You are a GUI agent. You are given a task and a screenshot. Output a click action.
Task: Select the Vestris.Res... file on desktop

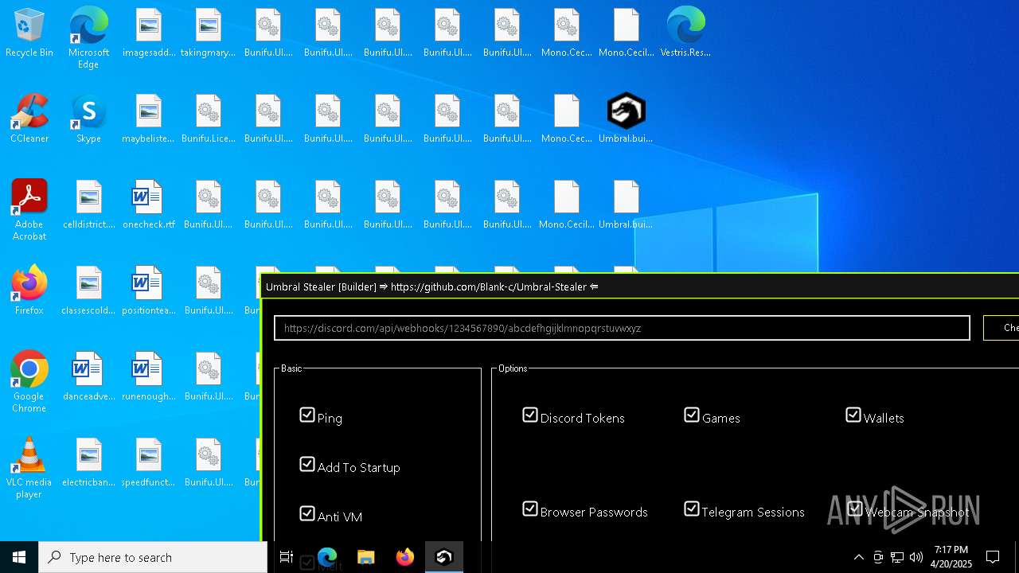[x=685, y=33]
